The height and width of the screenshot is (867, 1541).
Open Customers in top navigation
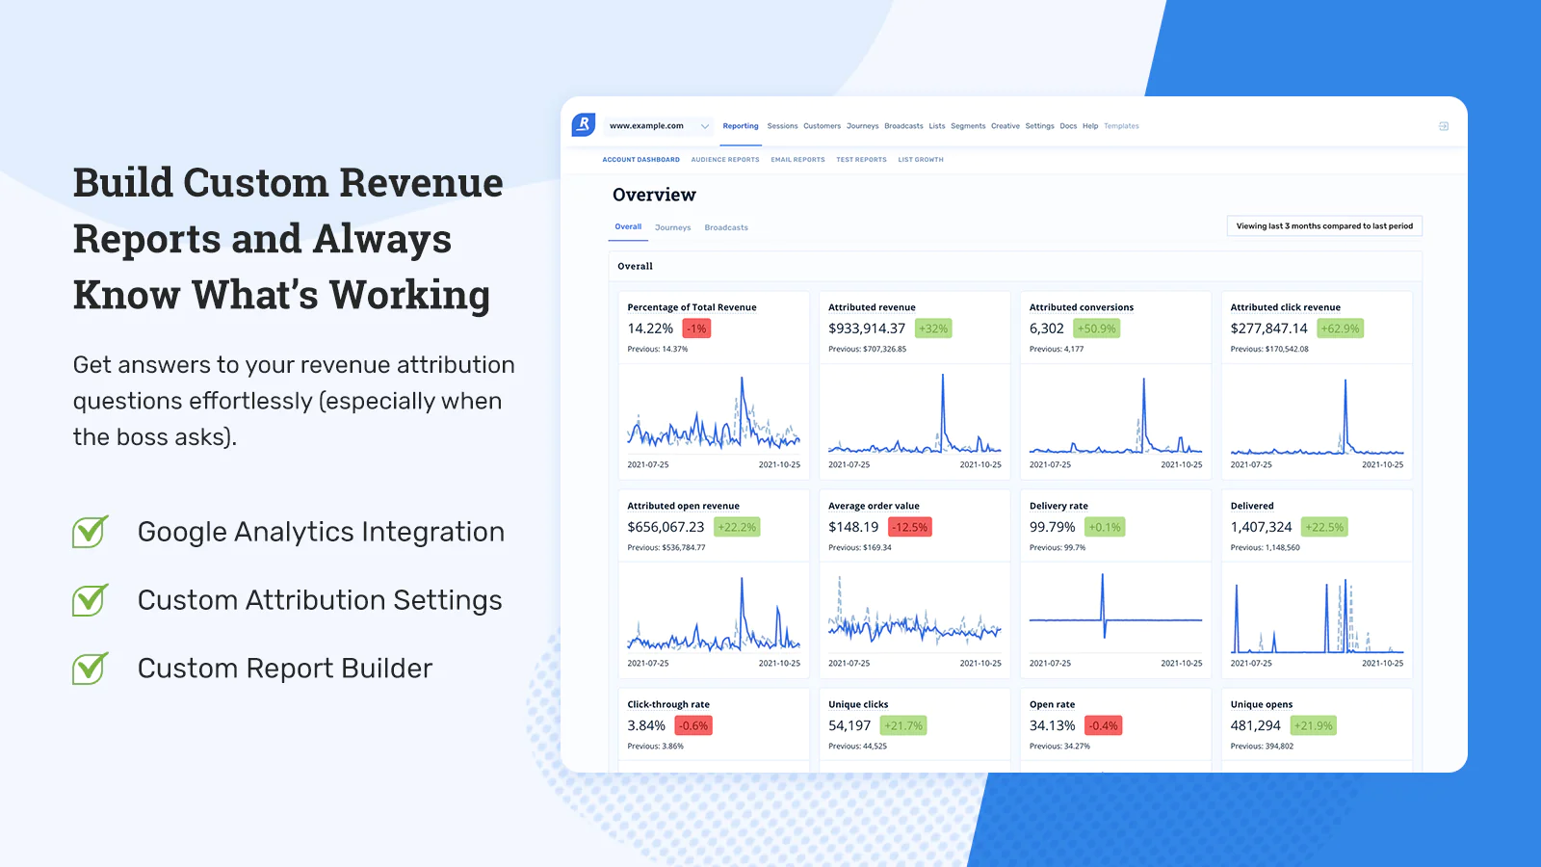coord(822,126)
